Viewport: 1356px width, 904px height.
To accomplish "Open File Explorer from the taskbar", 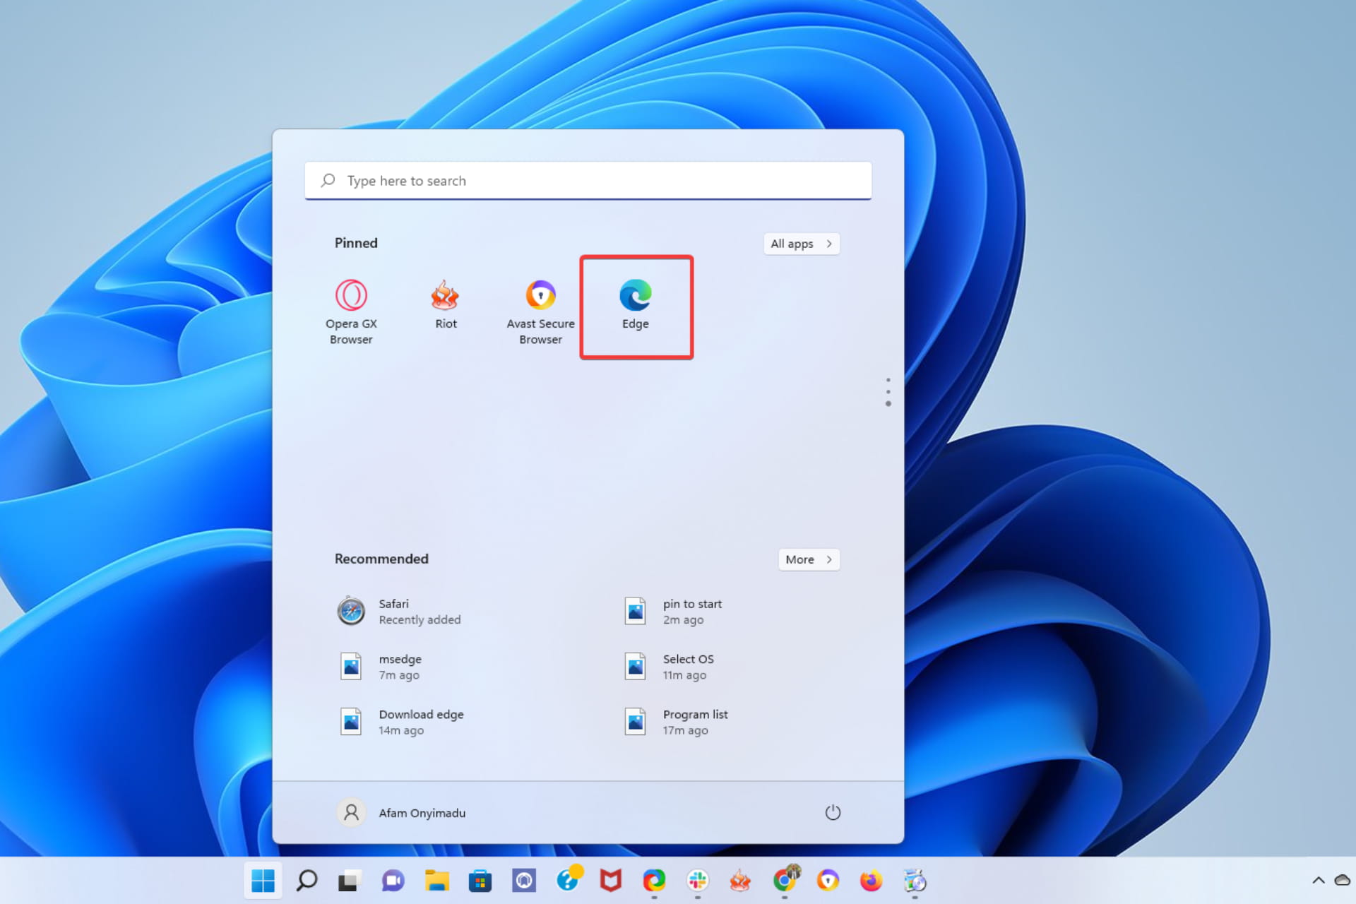I will (x=436, y=880).
